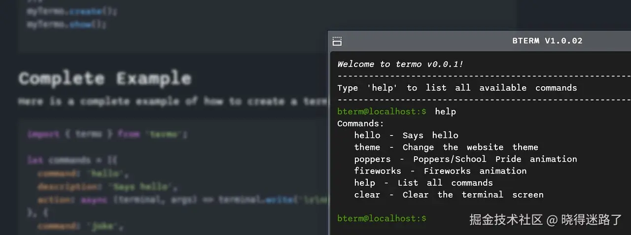The width and height of the screenshot is (631, 235).
Task: Select the 'hello - Says hello' command line
Action: tap(406, 135)
